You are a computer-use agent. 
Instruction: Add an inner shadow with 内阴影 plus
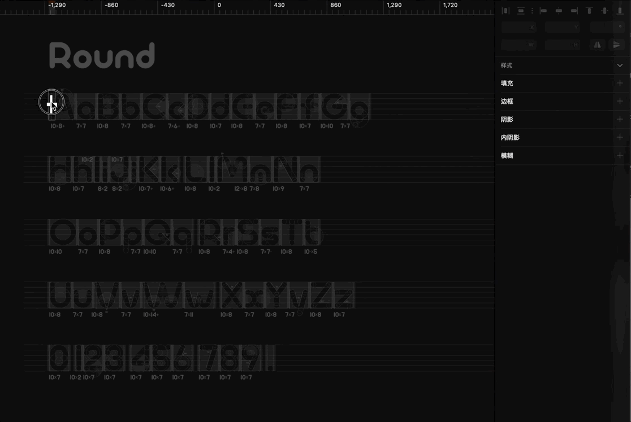click(620, 137)
